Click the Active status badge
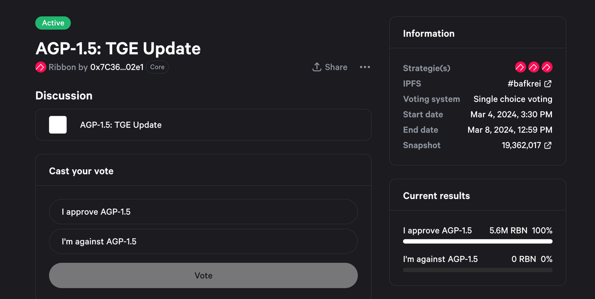This screenshot has width=595, height=299. click(x=53, y=23)
